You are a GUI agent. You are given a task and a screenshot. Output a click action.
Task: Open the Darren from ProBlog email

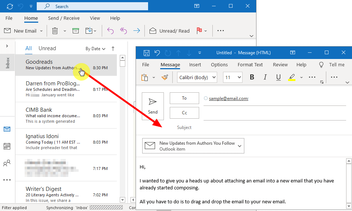[x=66, y=89]
